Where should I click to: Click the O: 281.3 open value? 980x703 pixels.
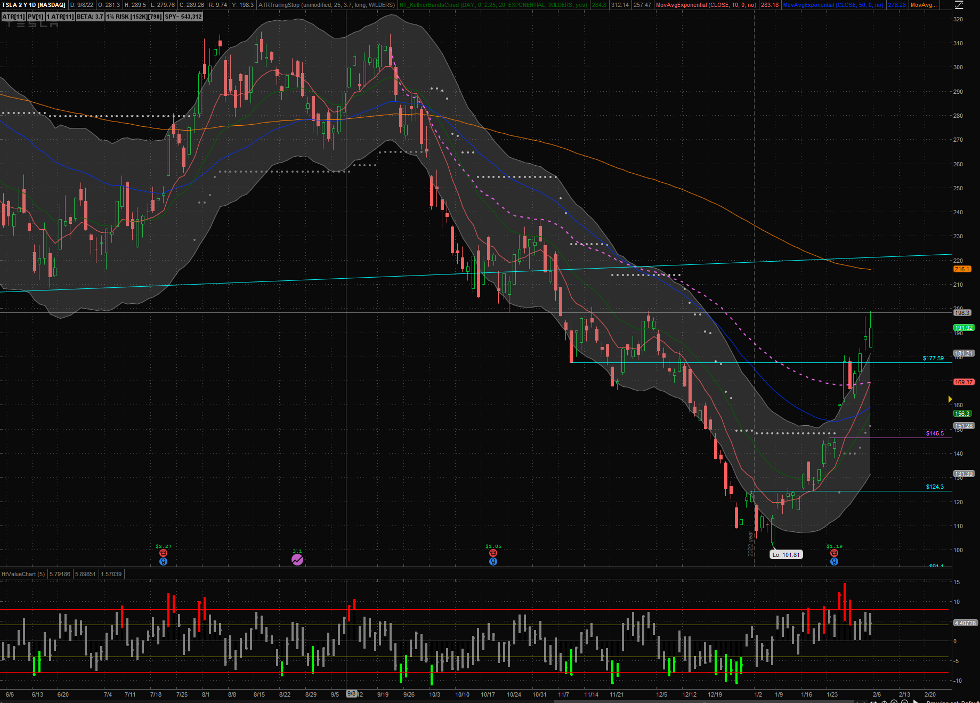[x=109, y=5]
